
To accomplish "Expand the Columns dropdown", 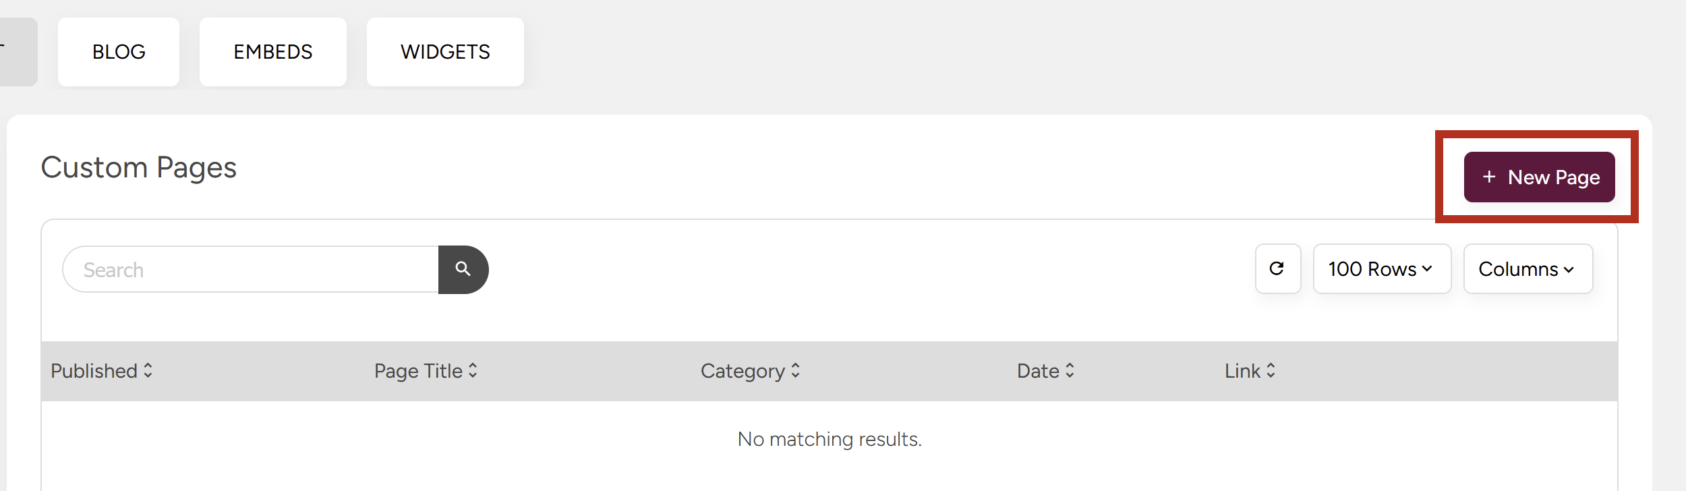I will pos(1528,268).
